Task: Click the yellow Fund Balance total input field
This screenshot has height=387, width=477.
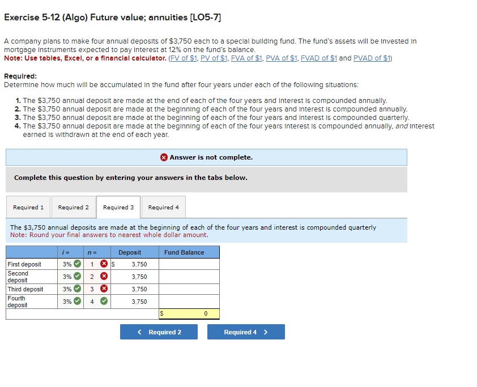Action: point(189,313)
